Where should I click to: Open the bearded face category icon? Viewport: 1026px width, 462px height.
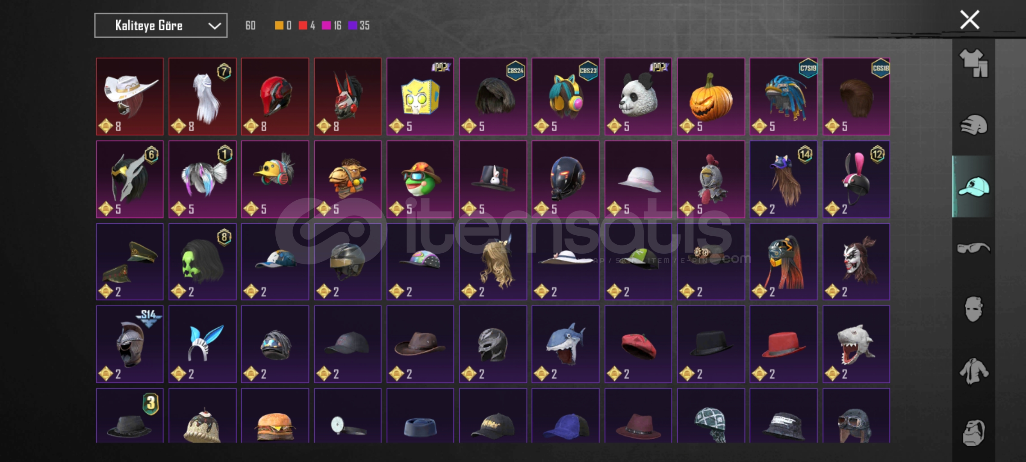tap(973, 432)
